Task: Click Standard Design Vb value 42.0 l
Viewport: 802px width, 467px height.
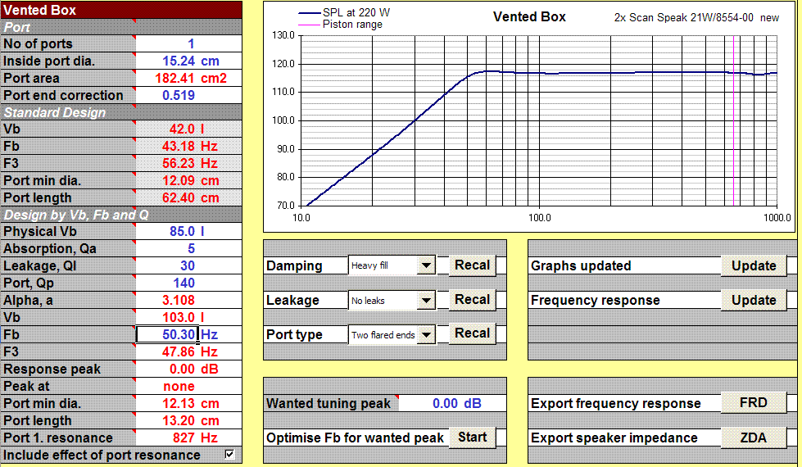Action: pyautogui.click(x=188, y=129)
